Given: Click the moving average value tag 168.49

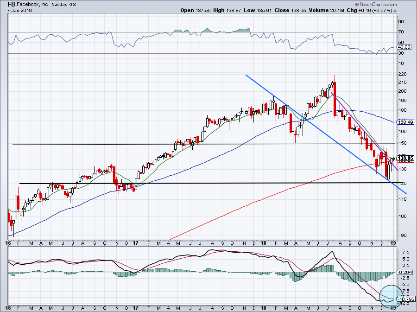Looking at the screenshot, I should (406, 122).
